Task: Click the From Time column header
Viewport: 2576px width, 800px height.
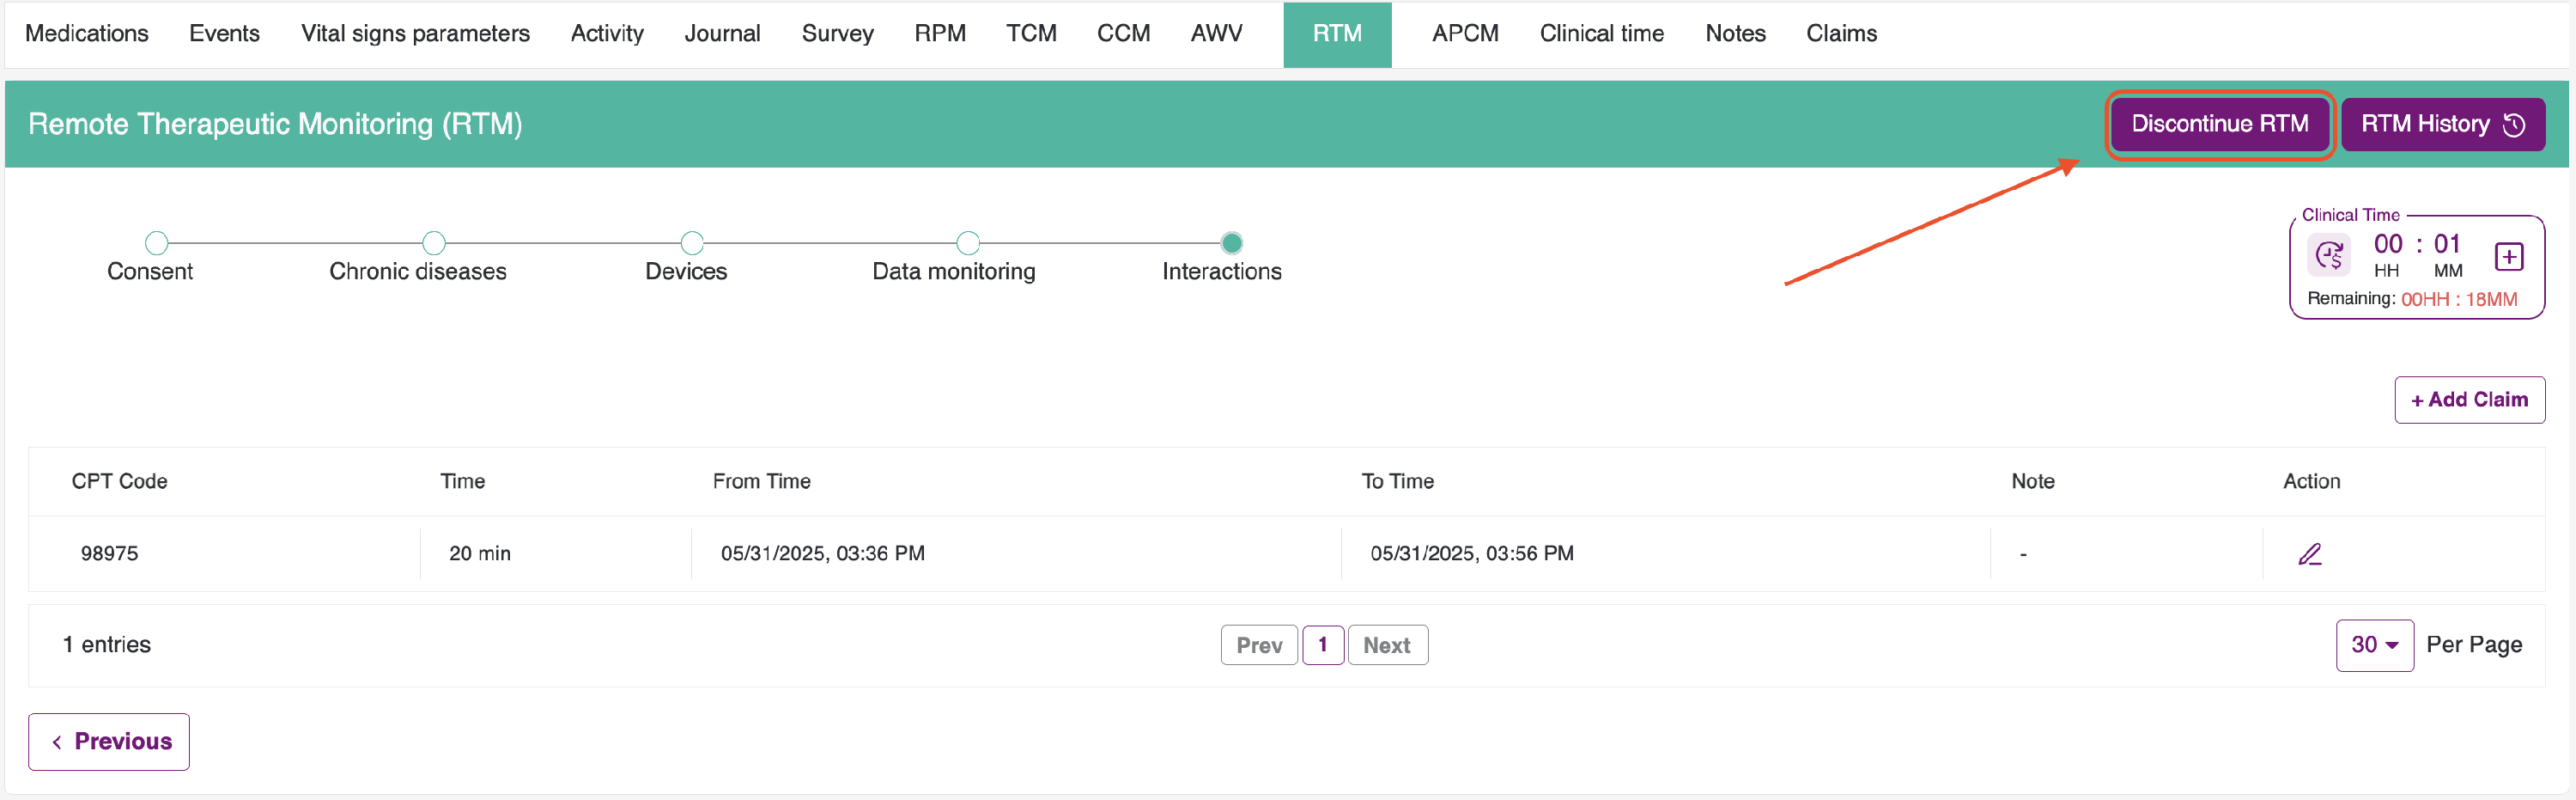Action: [761, 481]
